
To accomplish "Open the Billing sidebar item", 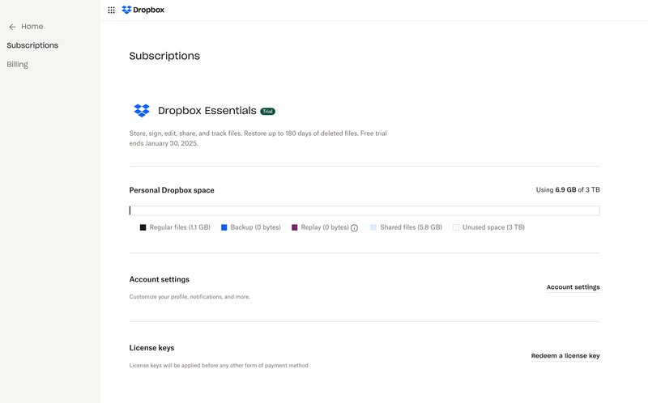I will (18, 65).
